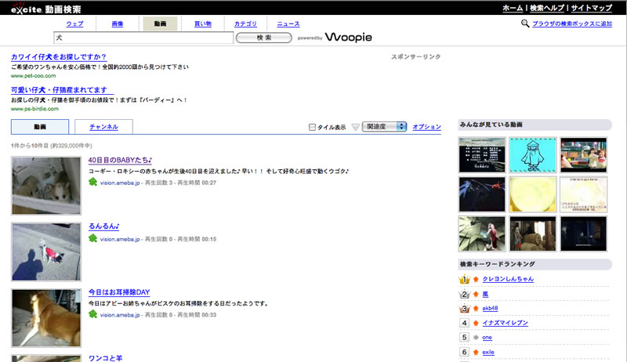Enable the タイル表示 checkbox
This screenshot has width=627, height=362.
(313, 127)
